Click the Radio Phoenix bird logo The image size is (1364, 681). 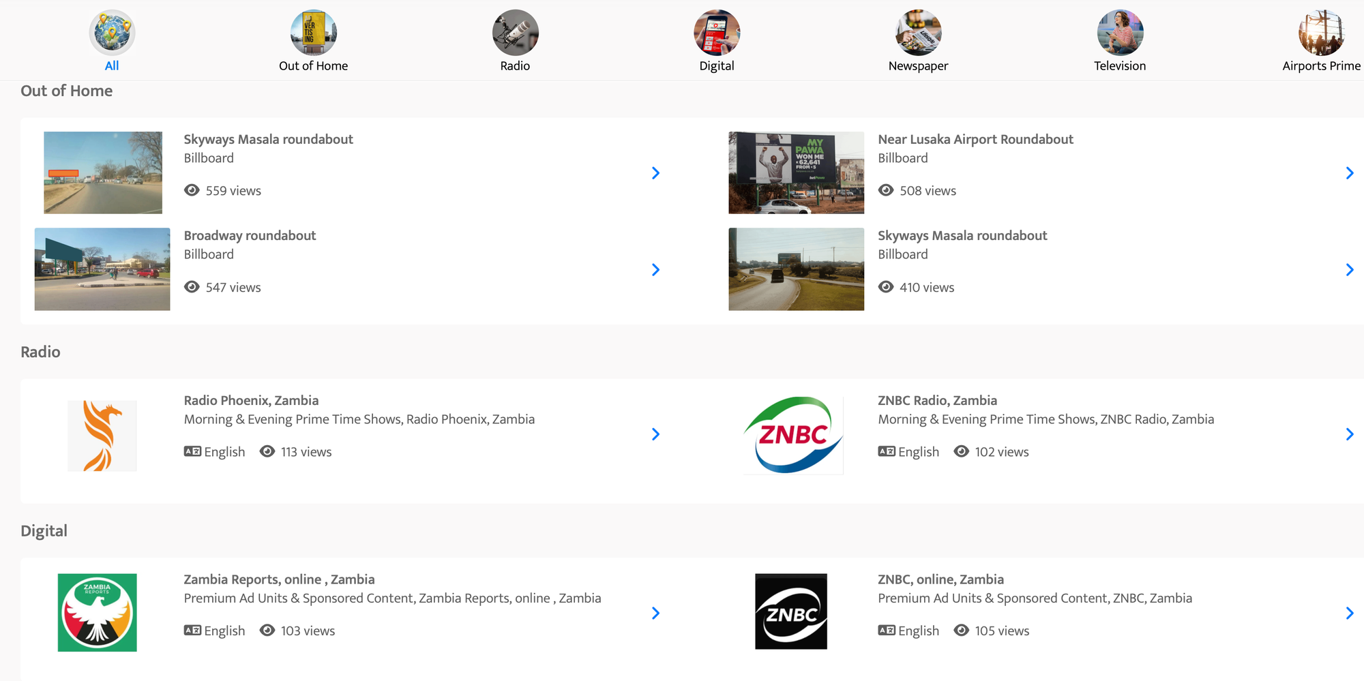pyautogui.click(x=102, y=436)
